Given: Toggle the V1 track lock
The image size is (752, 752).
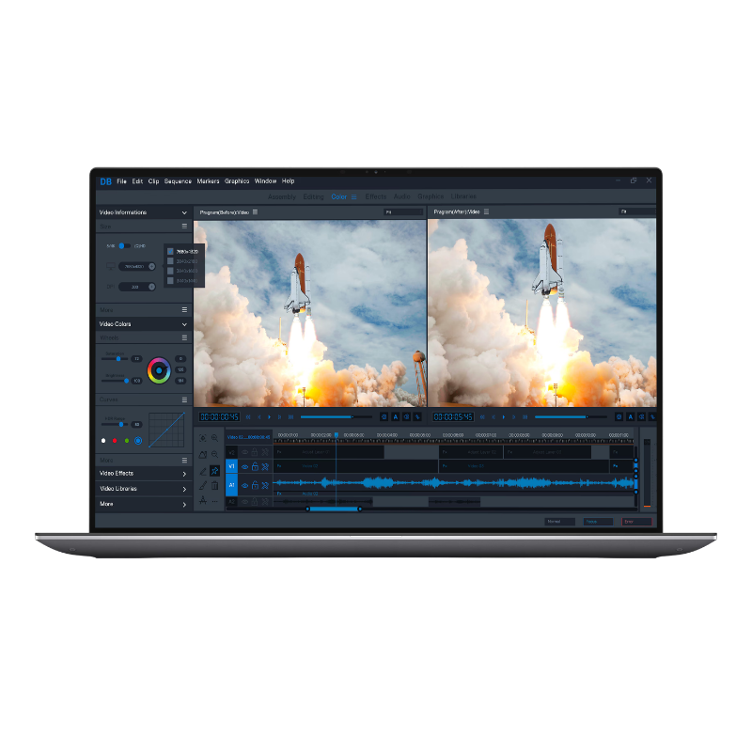Looking at the screenshot, I should pyautogui.click(x=255, y=466).
